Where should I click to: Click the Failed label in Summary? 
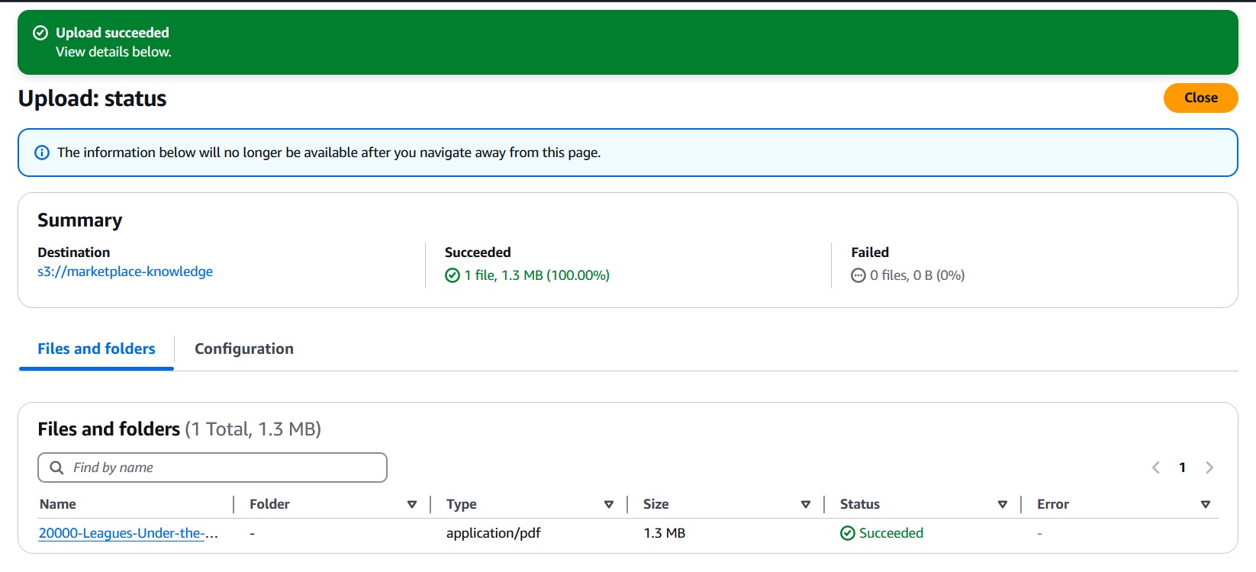[x=870, y=252]
